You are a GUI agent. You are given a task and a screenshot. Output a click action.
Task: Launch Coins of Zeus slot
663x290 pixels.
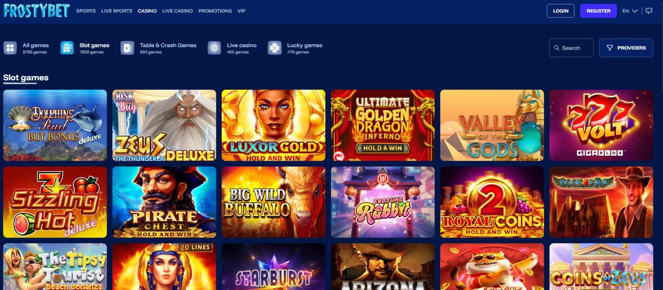click(601, 267)
